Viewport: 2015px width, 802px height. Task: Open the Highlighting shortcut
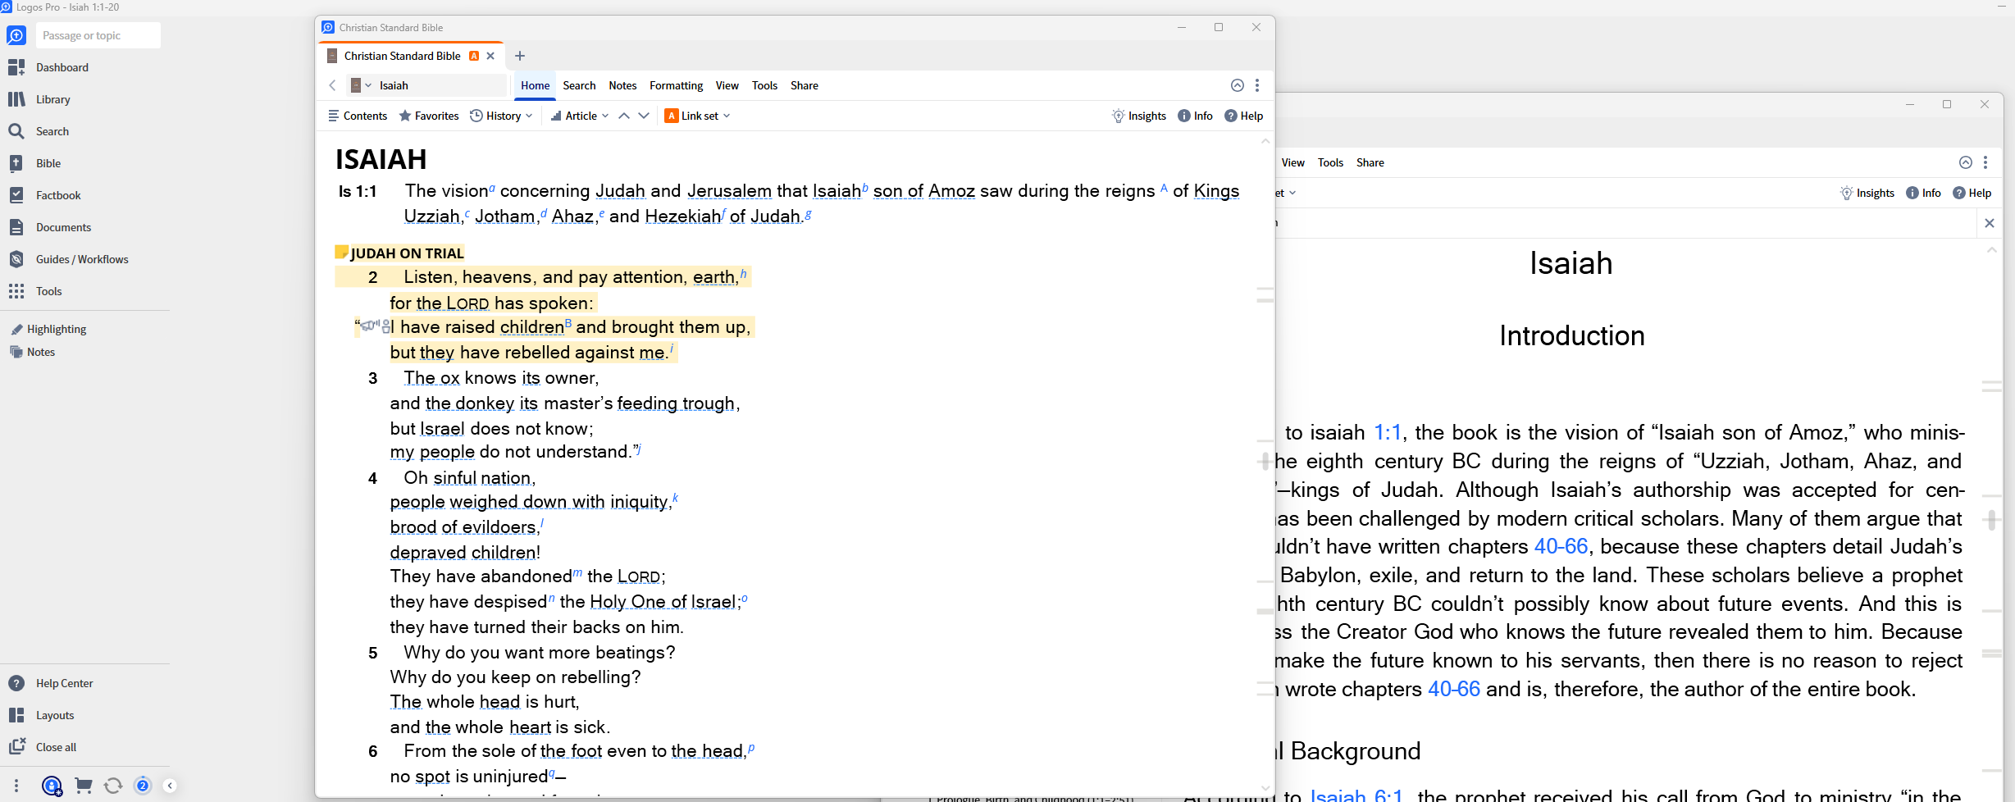49,329
